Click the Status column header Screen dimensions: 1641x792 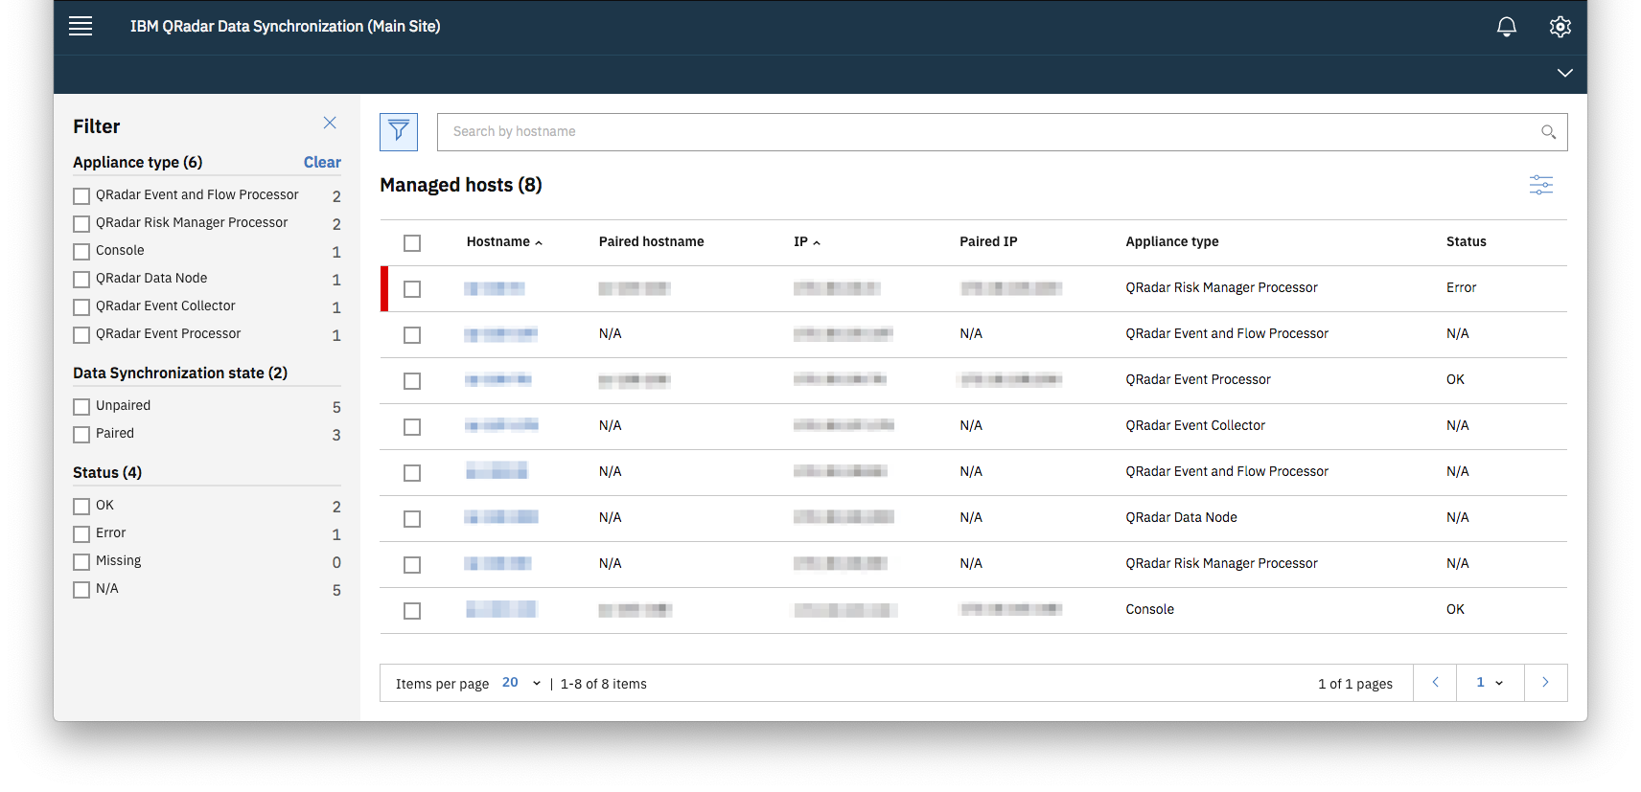pos(1466,242)
